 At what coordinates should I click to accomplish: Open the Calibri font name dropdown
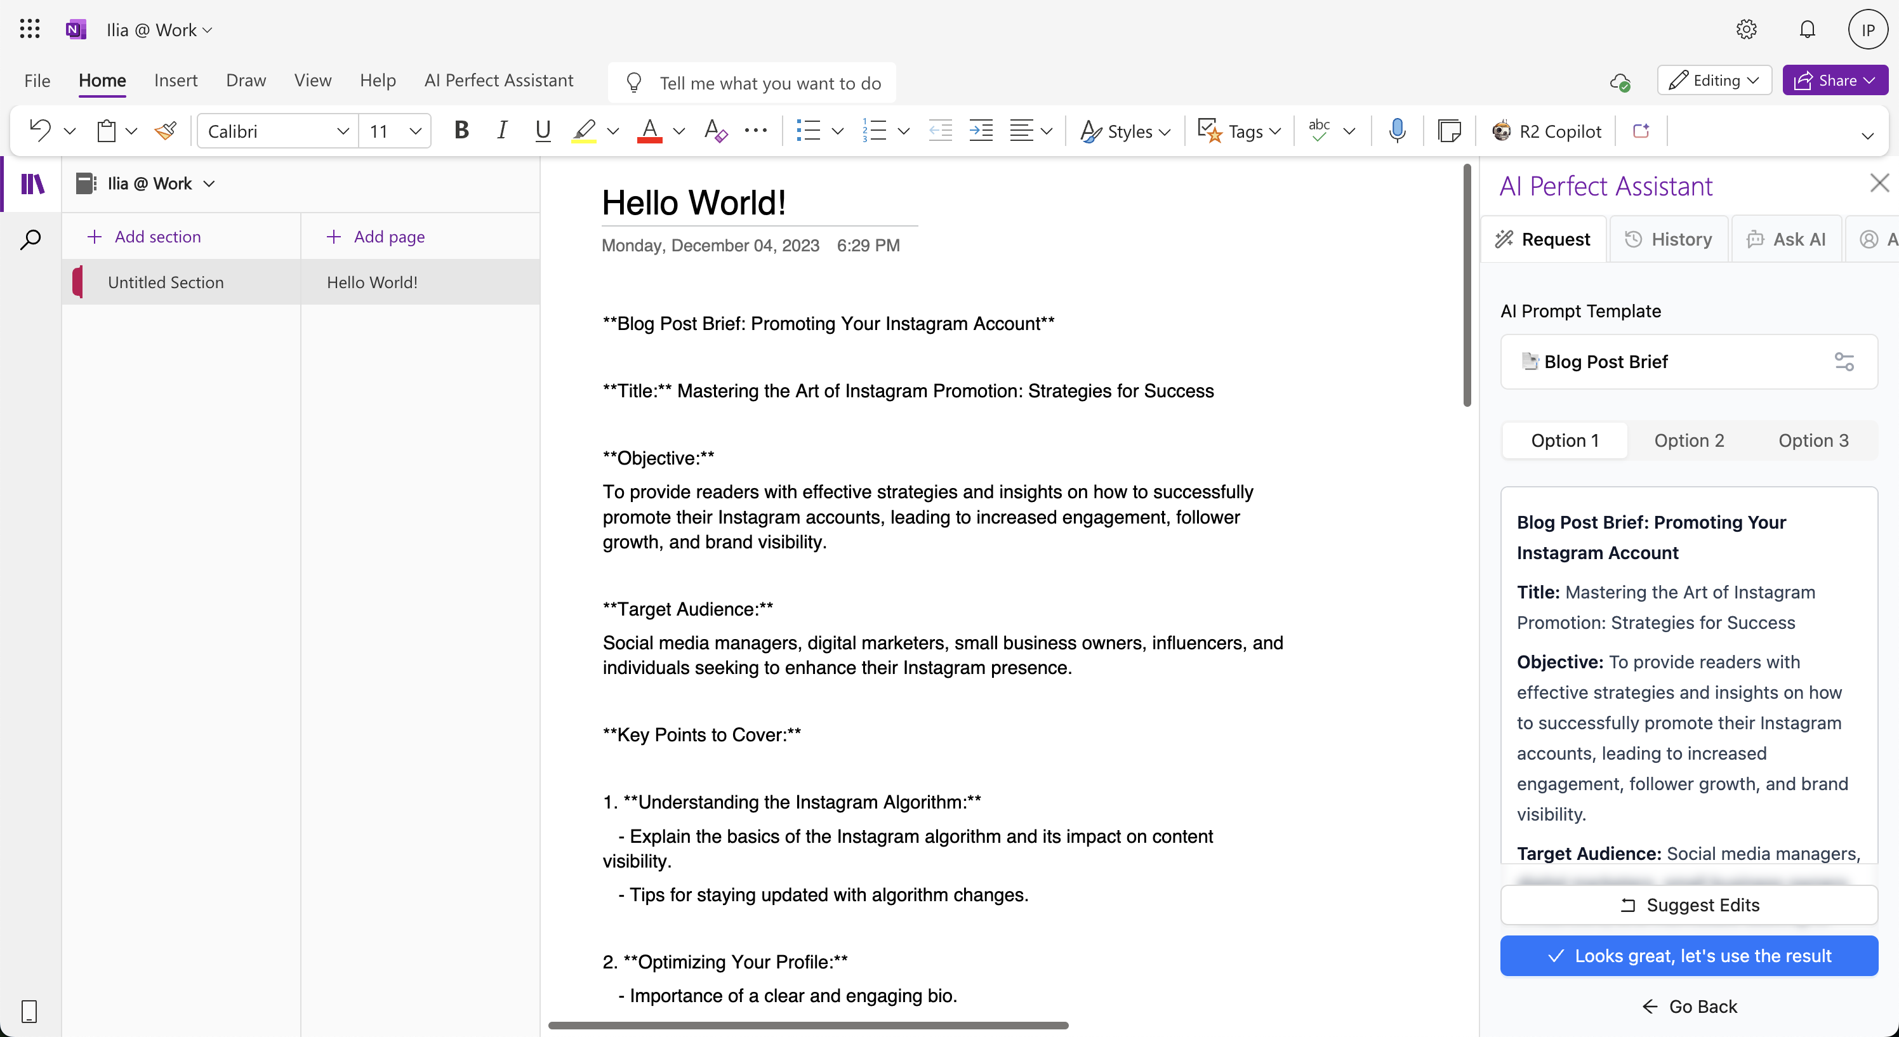342,131
